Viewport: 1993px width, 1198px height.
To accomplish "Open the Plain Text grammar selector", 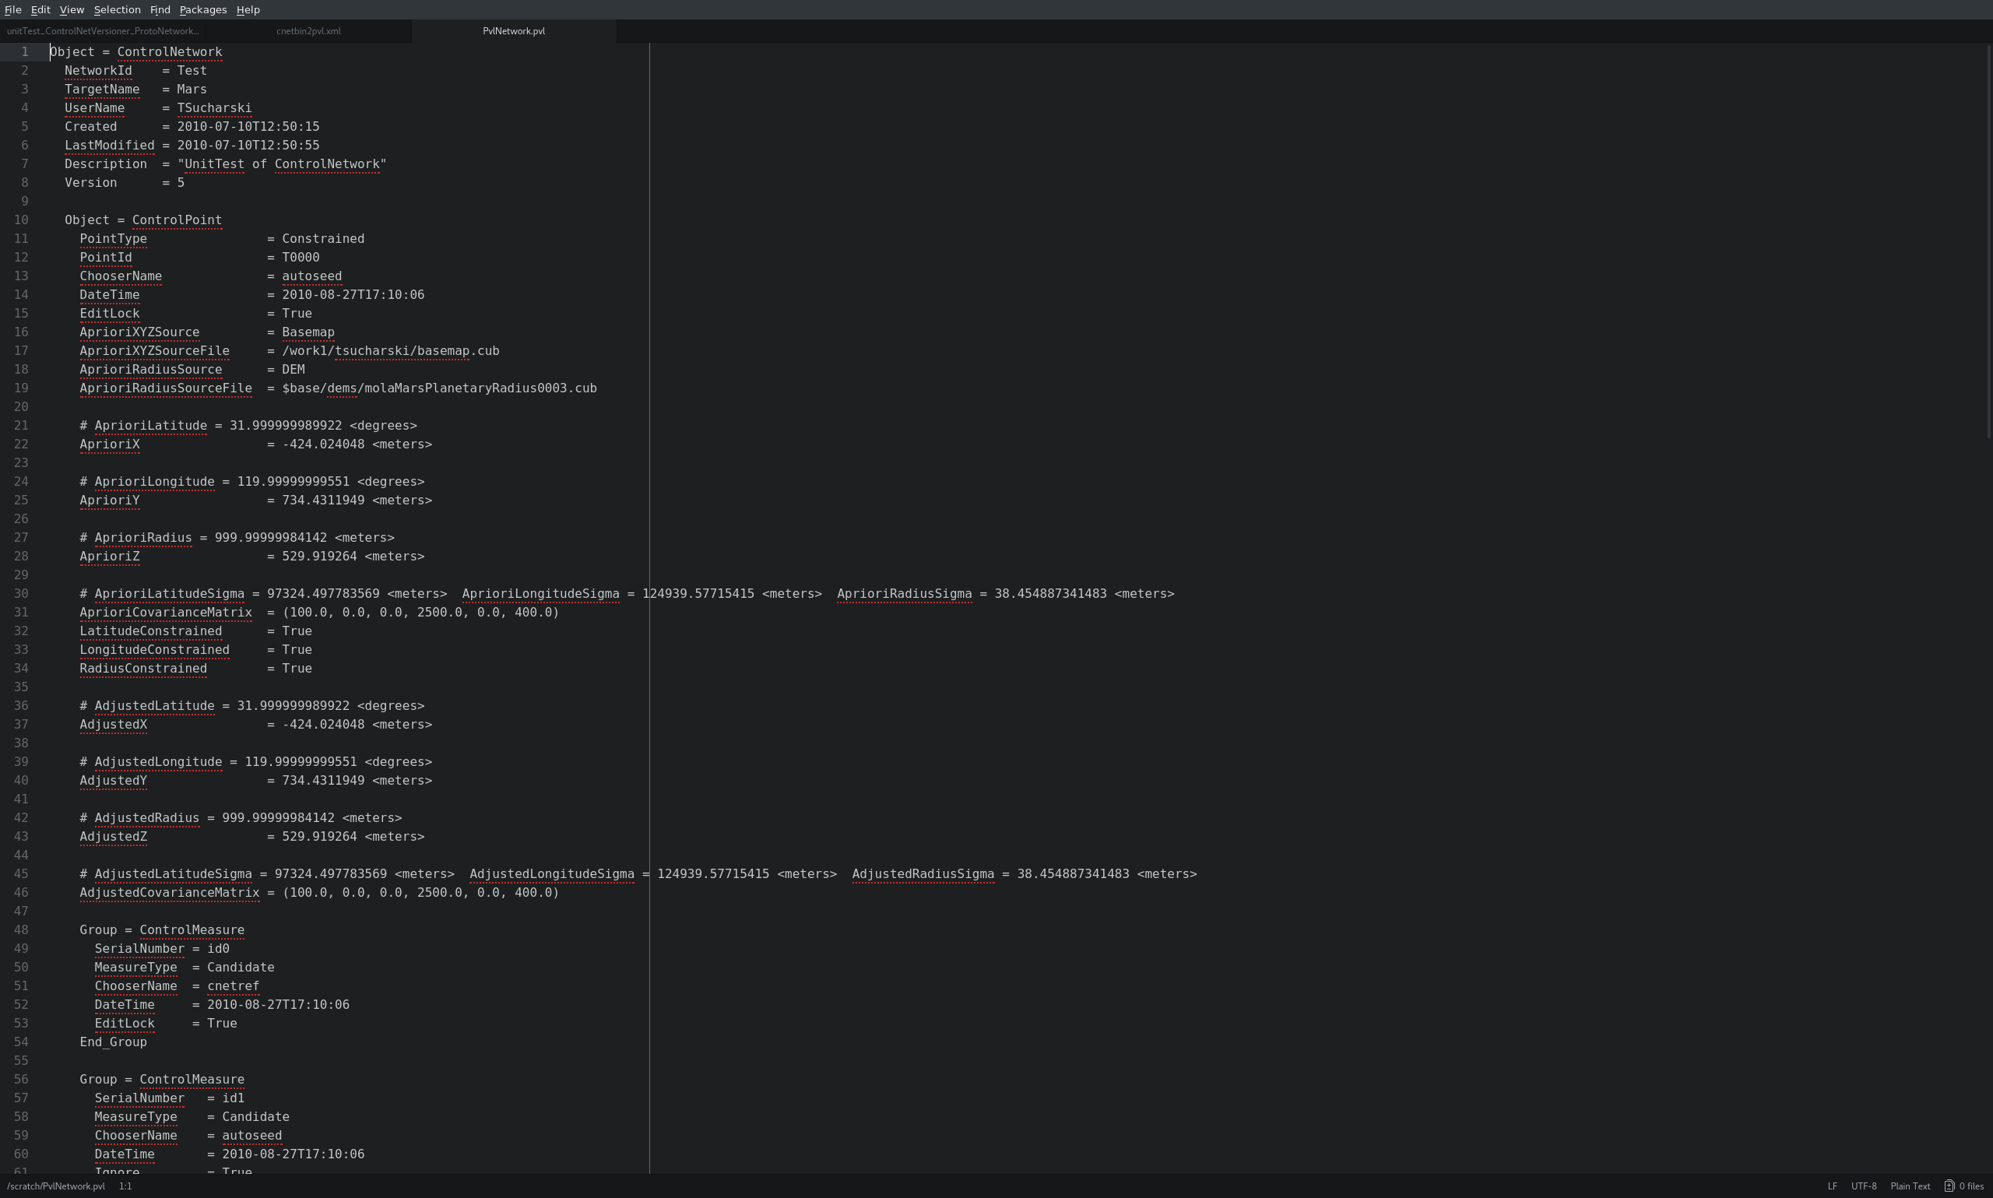I will coord(1910,1186).
